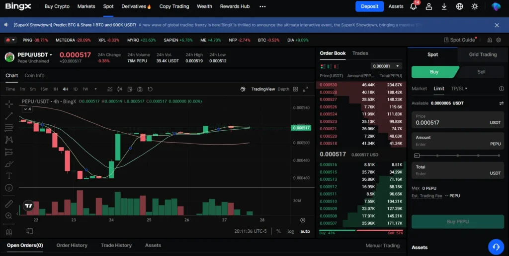This screenshot has height=256, width=509.
Task: Select the ruler measure tool
Action: tap(9, 204)
